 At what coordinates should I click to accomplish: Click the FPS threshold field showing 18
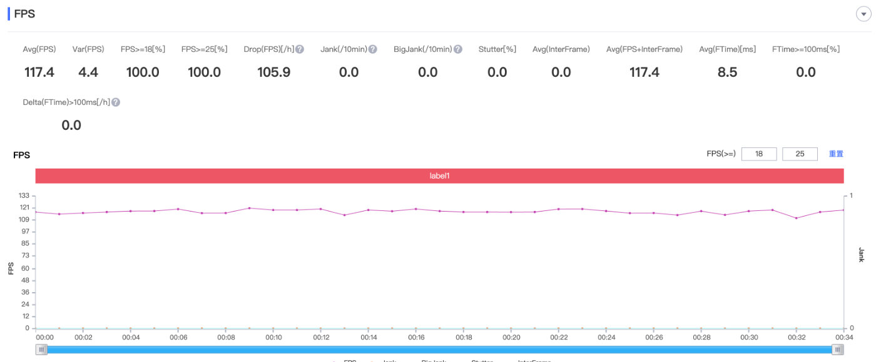click(x=759, y=154)
